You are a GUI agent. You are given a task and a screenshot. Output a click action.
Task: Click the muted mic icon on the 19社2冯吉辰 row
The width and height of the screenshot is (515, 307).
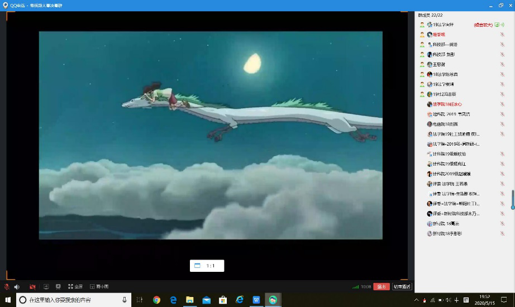502,94
